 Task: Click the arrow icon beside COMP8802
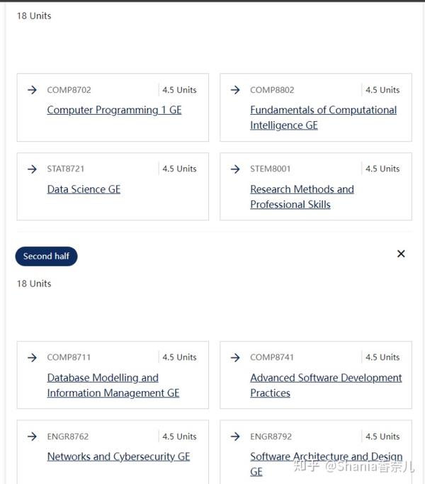[235, 90]
